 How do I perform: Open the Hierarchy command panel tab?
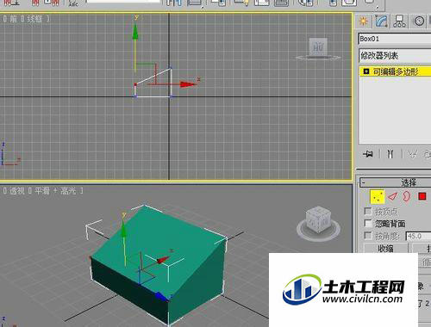(400, 21)
